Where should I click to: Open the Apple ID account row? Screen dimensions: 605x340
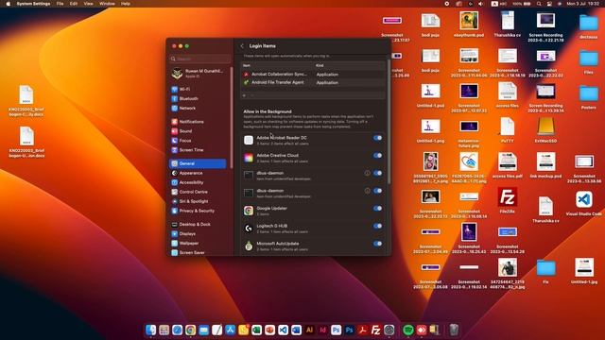tap(198, 74)
